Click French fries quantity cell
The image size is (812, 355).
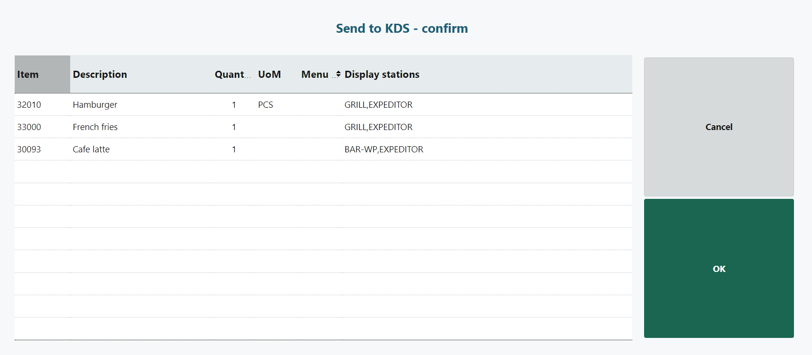234,127
